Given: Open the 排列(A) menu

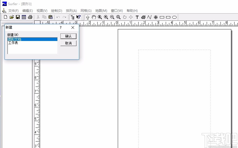Looking at the screenshot, I should 71,11.
